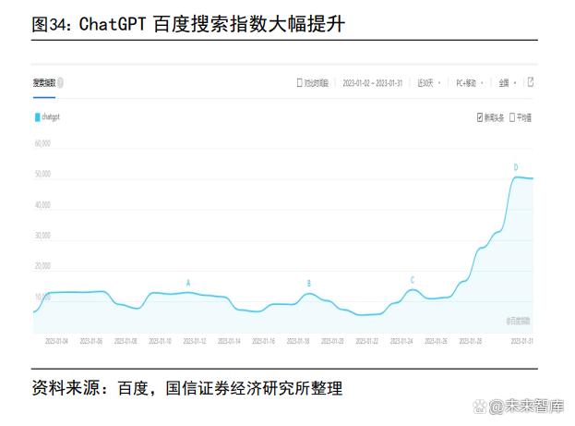This screenshot has height=426, width=575.
Task: Click the peak marker D on chart
Action: (516, 167)
